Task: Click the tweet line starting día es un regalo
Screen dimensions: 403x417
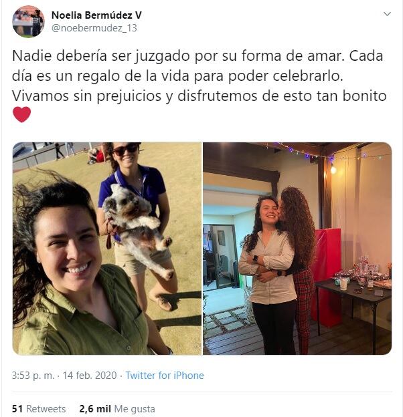Action: click(177, 76)
